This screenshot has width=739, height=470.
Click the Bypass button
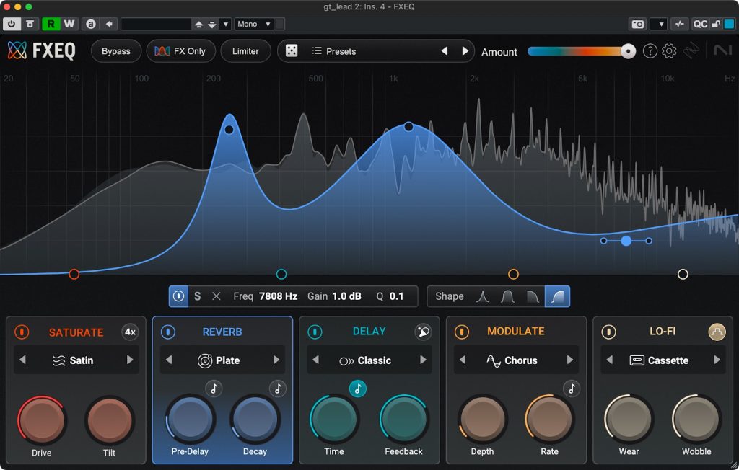(116, 51)
